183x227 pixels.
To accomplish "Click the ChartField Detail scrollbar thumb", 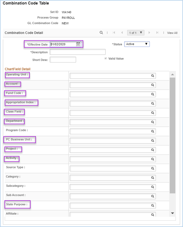I will 172,135.
